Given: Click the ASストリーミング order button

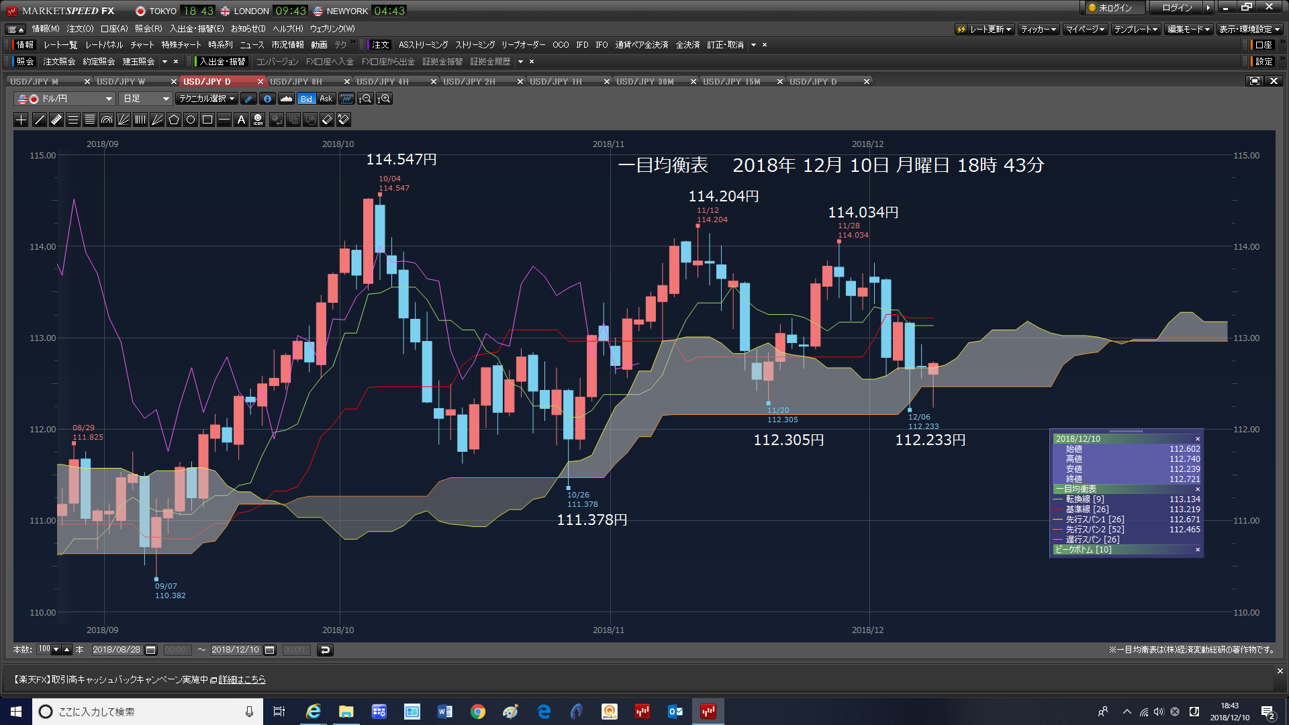Looking at the screenshot, I should tap(423, 45).
